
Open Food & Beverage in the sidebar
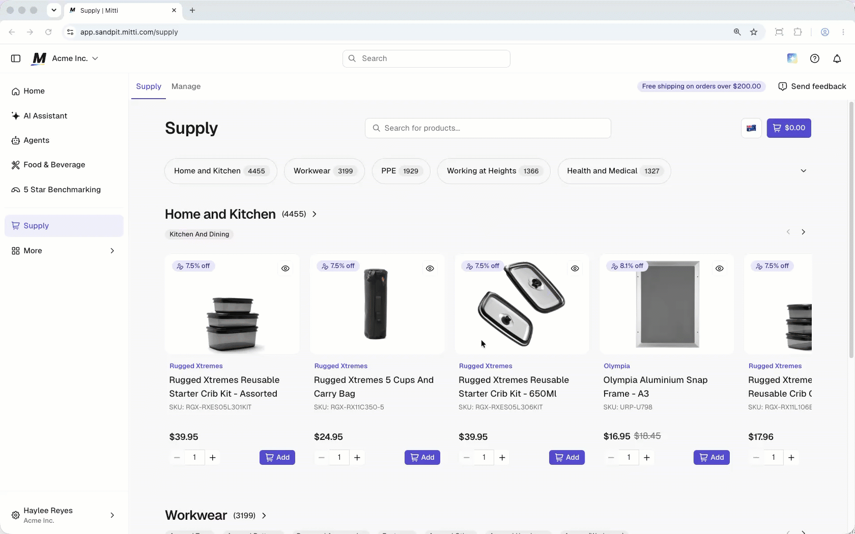point(64,165)
